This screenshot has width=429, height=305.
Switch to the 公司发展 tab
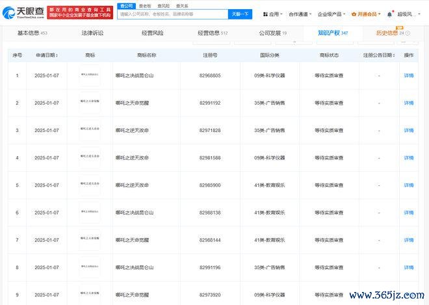[273, 33]
